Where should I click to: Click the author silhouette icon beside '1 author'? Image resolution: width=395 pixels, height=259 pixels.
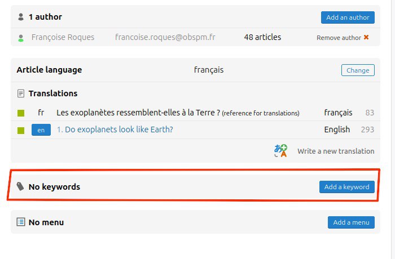point(21,17)
